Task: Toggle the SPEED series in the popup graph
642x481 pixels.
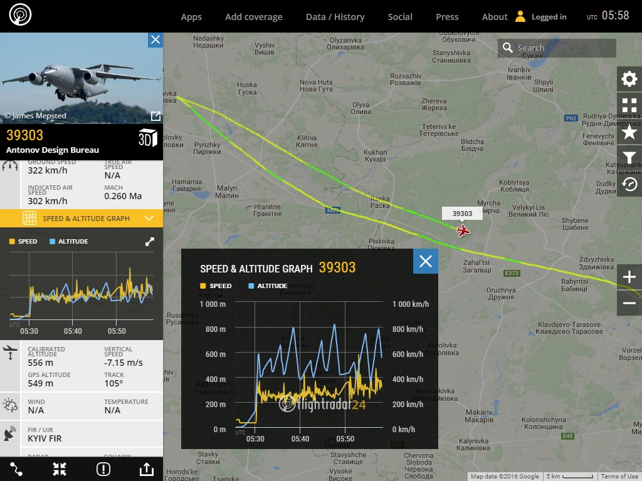Action: click(216, 286)
